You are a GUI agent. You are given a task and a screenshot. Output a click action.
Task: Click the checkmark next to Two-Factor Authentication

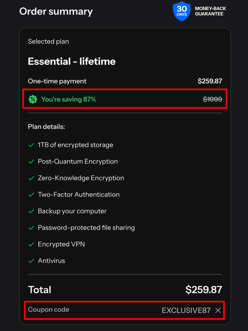pyautogui.click(x=31, y=195)
